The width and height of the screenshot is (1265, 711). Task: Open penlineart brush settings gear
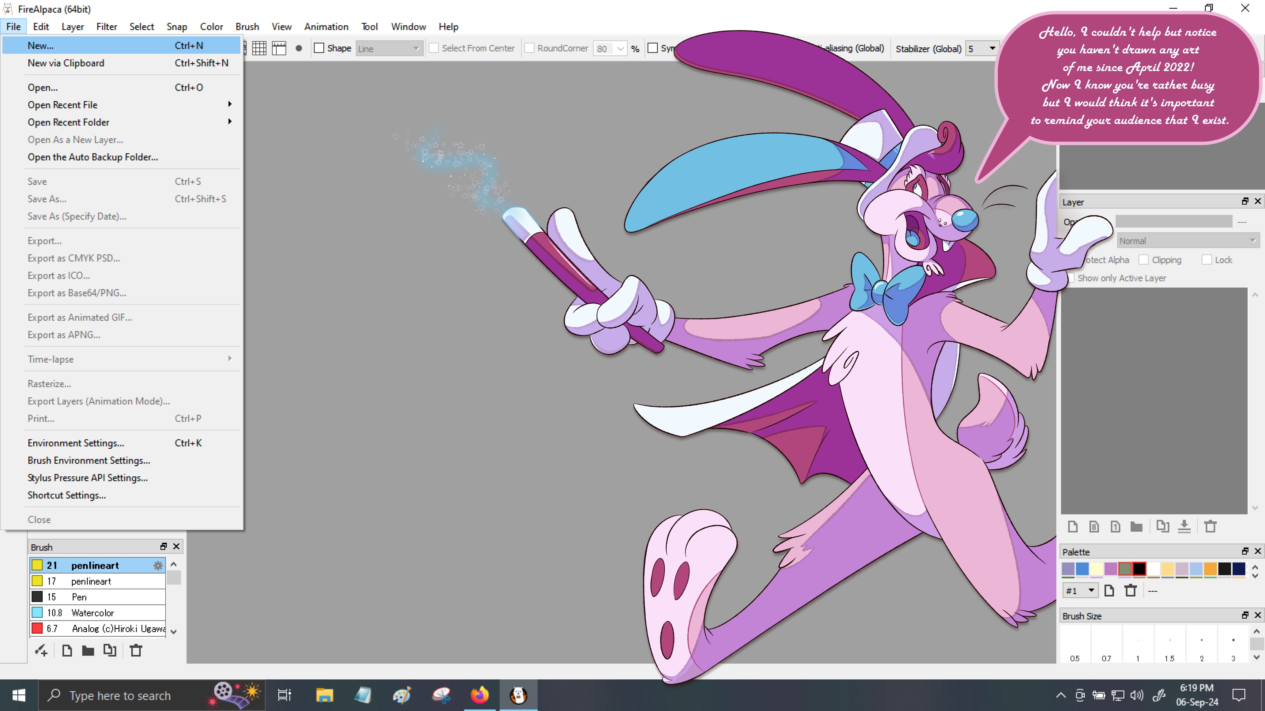pos(158,565)
